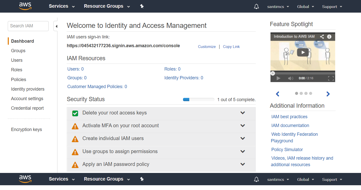361x190 pixels.
Task: Click warning icon beside Apply IAM password policy
Action: pyautogui.click(x=75, y=165)
